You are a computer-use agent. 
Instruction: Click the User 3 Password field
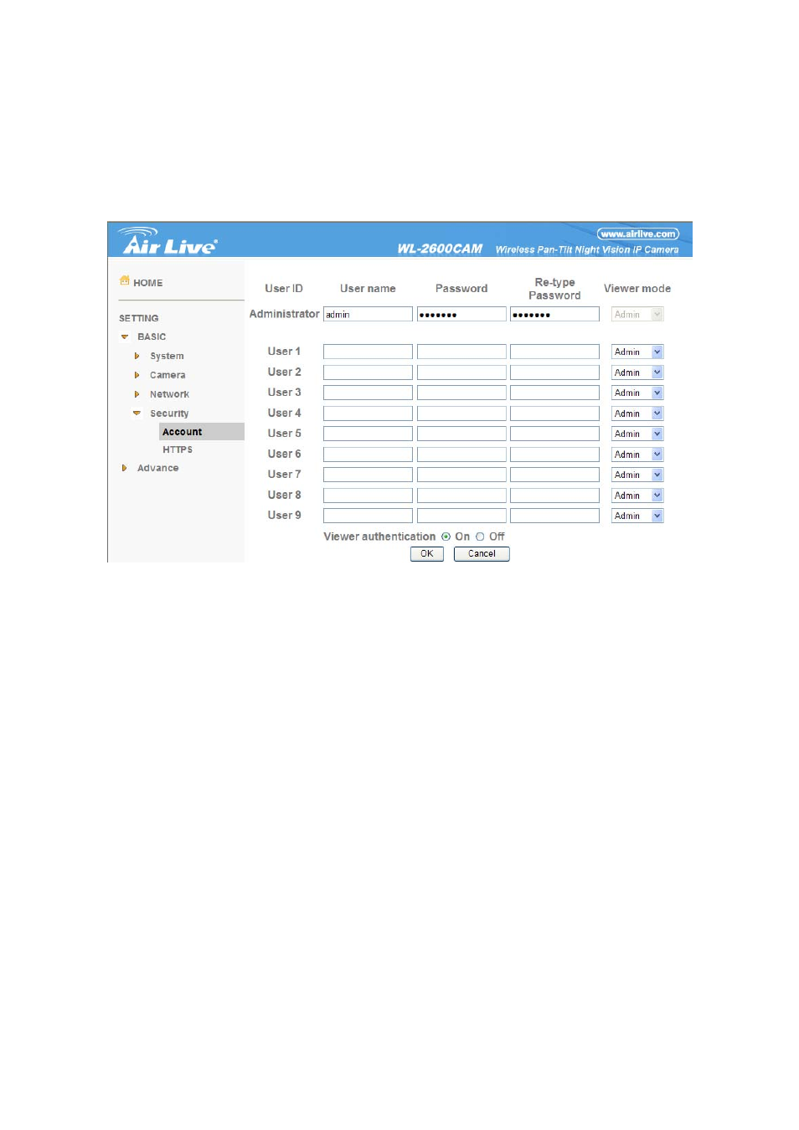[461, 393]
